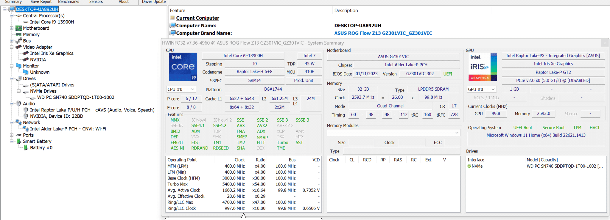Click the Video Adapter card icon

[19, 47]
